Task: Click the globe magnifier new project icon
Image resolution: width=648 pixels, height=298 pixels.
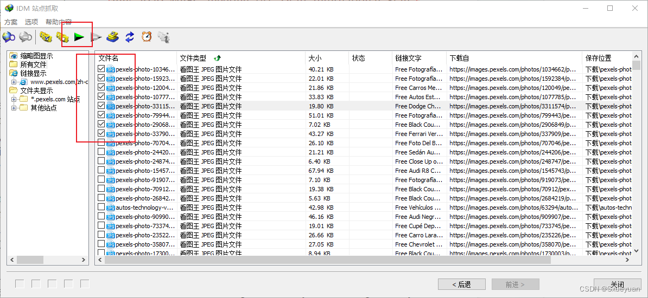Action: (9, 37)
